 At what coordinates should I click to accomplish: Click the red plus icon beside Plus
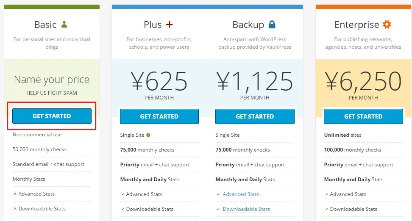pos(170,25)
